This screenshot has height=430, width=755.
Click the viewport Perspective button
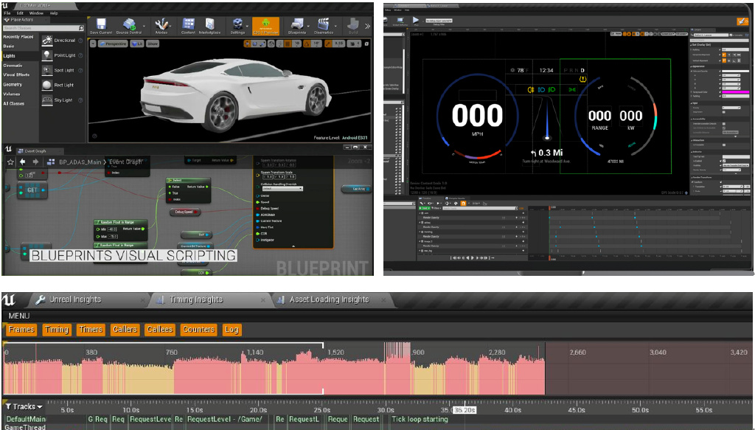tap(113, 44)
